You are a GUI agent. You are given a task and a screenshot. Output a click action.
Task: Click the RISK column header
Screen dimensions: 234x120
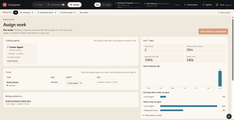[53, 77]
